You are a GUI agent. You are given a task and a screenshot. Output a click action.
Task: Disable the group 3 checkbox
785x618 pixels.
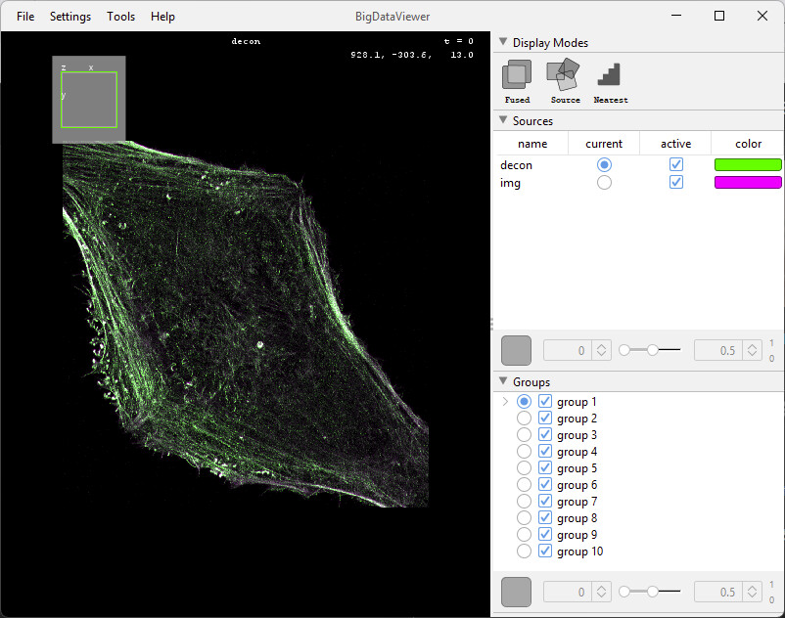pos(545,435)
